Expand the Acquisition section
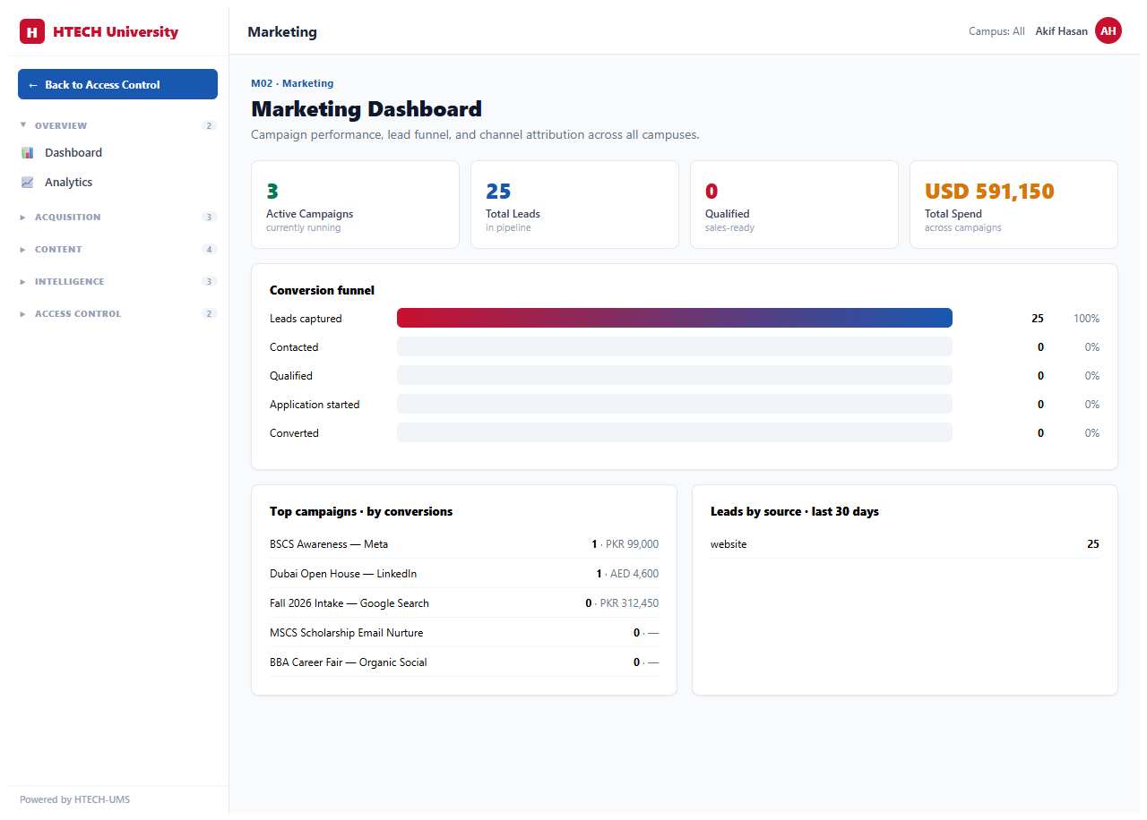The width and height of the screenshot is (1147, 820). tap(117, 218)
